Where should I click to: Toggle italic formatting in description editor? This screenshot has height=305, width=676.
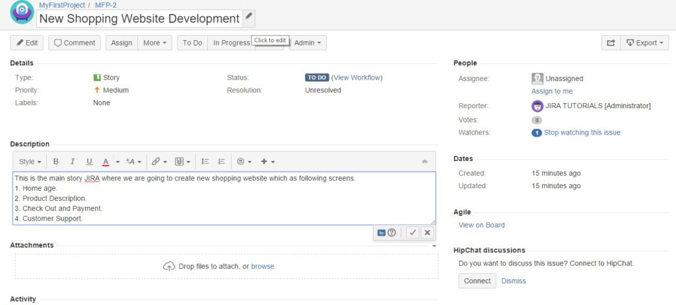click(73, 161)
